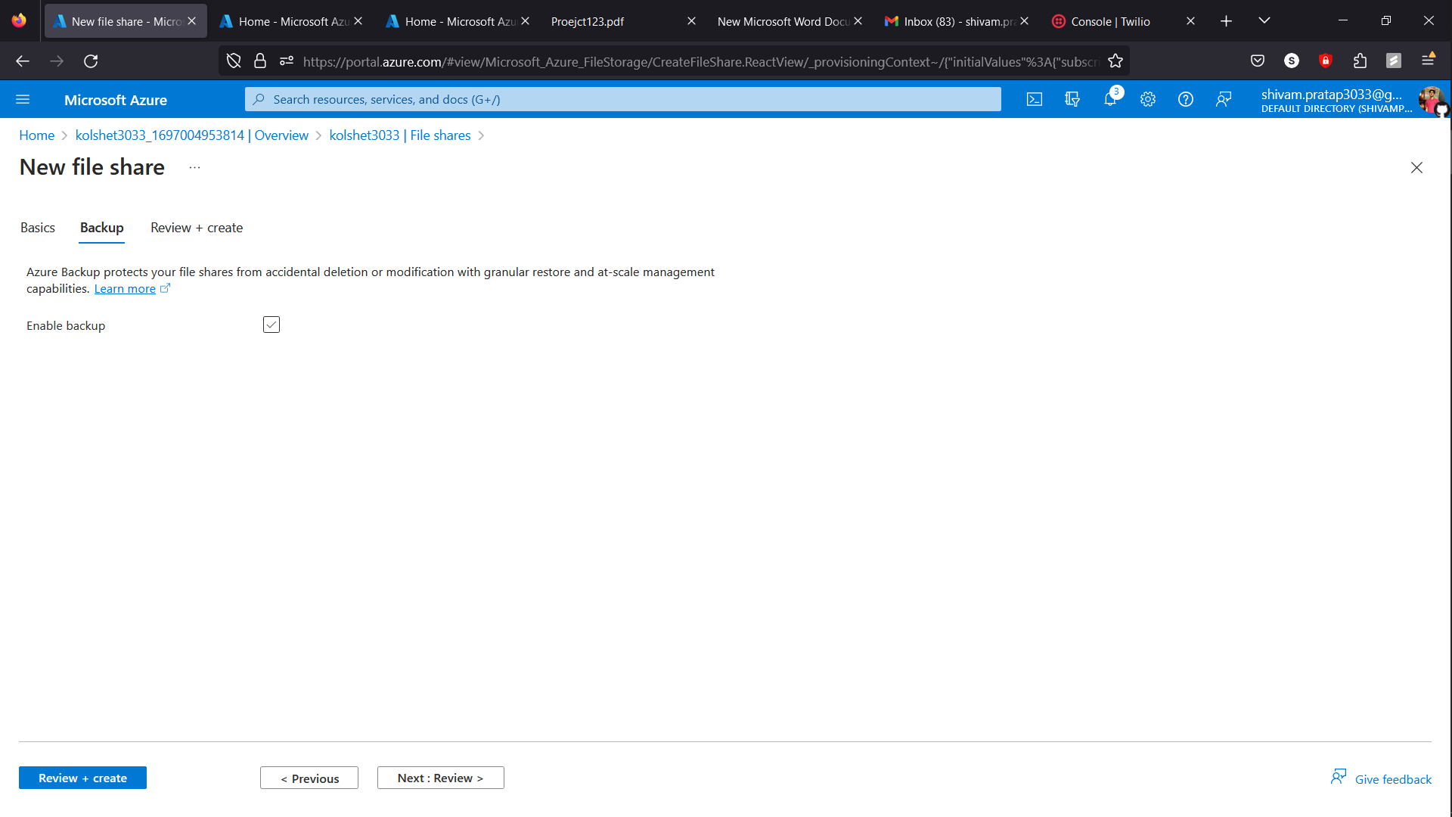Click the Learn more link about Azure Backup
This screenshot has height=817, width=1452.
tap(125, 288)
